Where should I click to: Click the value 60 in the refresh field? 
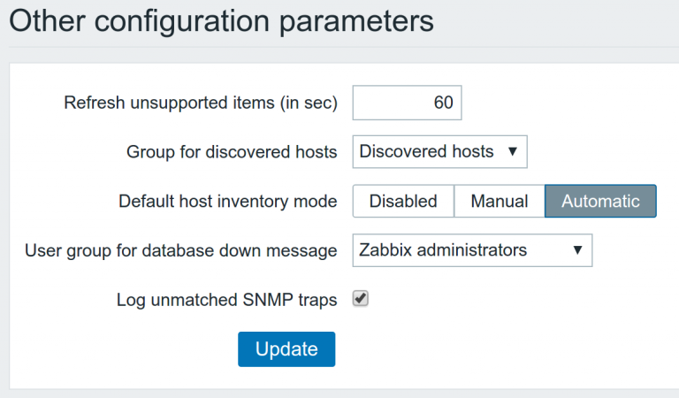click(444, 103)
